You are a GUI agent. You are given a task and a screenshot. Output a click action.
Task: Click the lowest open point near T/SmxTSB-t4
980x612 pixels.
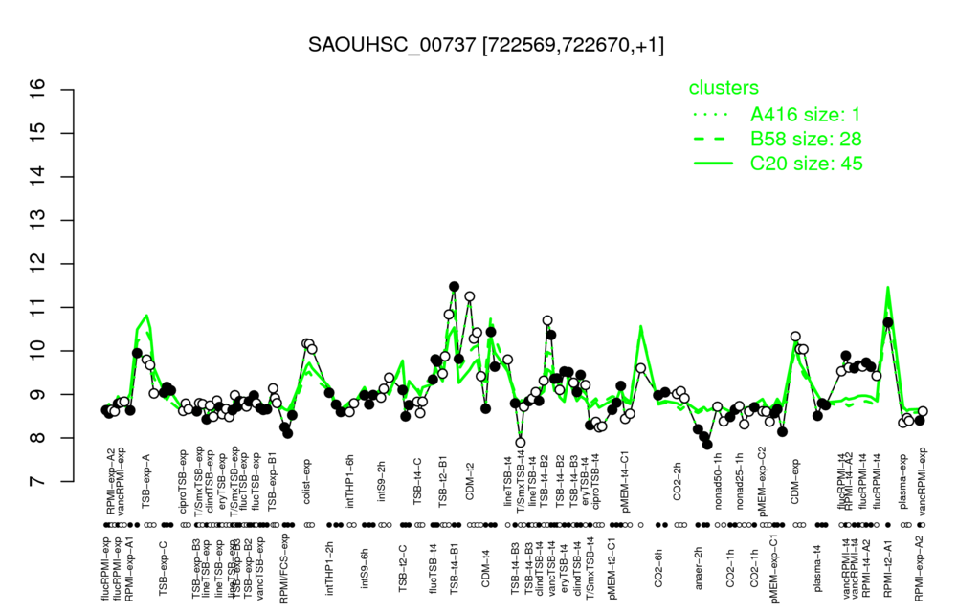(521, 443)
